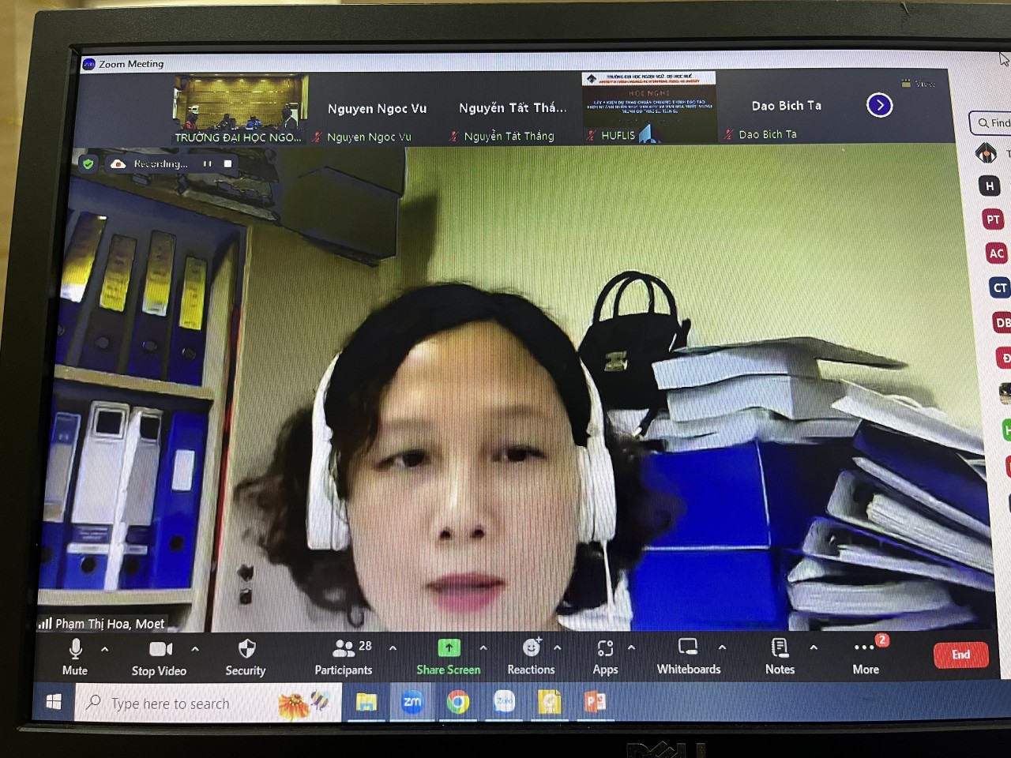Click the red End meeting button

pos(960,655)
